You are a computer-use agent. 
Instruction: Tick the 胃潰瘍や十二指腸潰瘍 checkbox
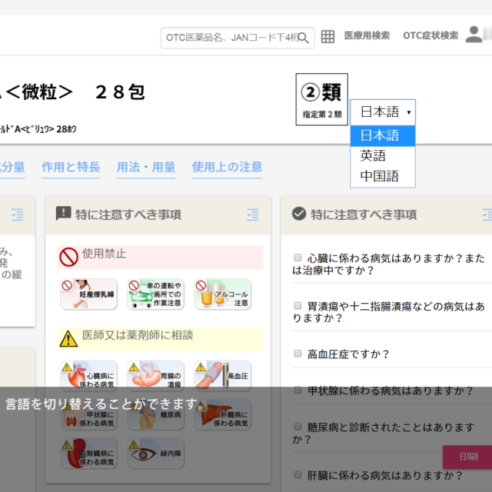pyautogui.click(x=298, y=306)
